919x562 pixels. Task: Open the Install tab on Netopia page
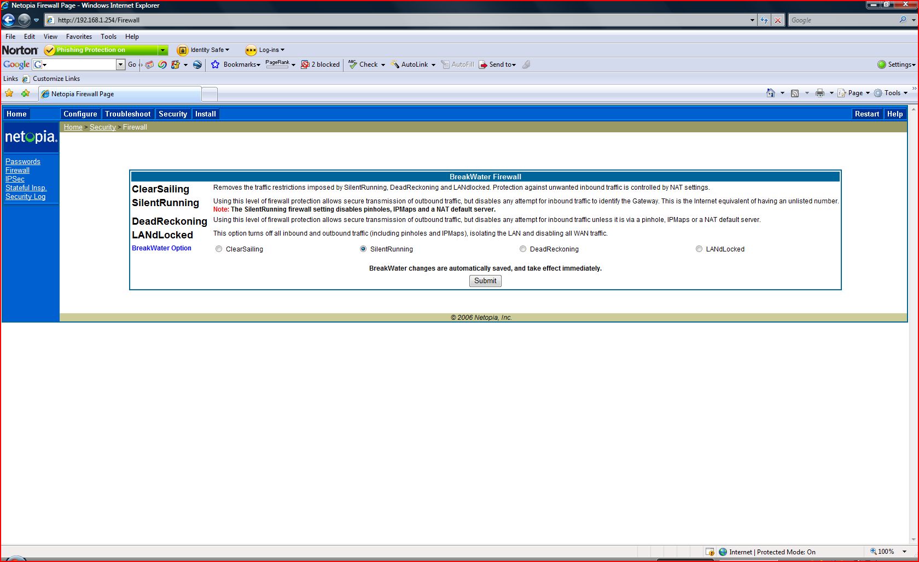pyautogui.click(x=206, y=114)
